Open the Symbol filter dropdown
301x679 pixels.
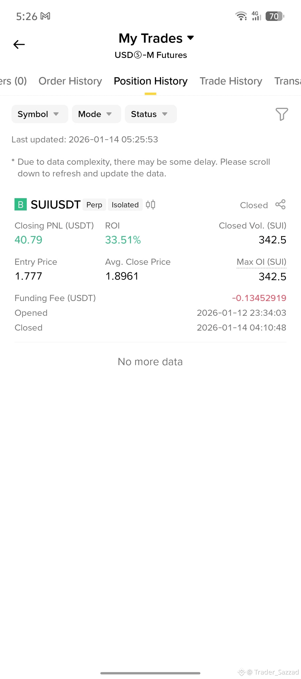(x=40, y=114)
